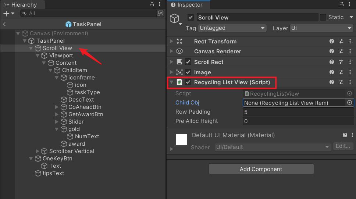Select the Viewport object in Hierarchy
356x199 pixels.
pyautogui.click(x=61, y=56)
